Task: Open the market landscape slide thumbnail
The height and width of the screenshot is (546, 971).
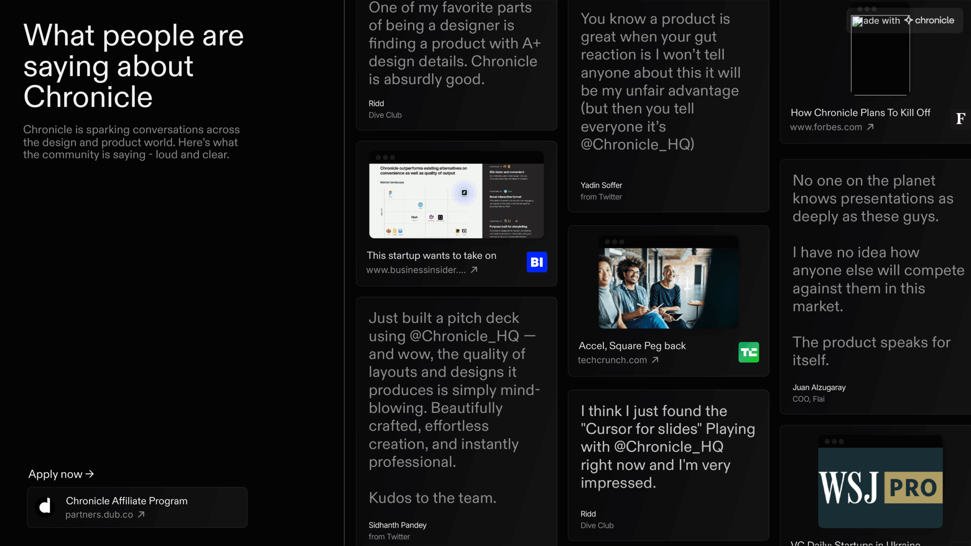Action: pos(456,195)
